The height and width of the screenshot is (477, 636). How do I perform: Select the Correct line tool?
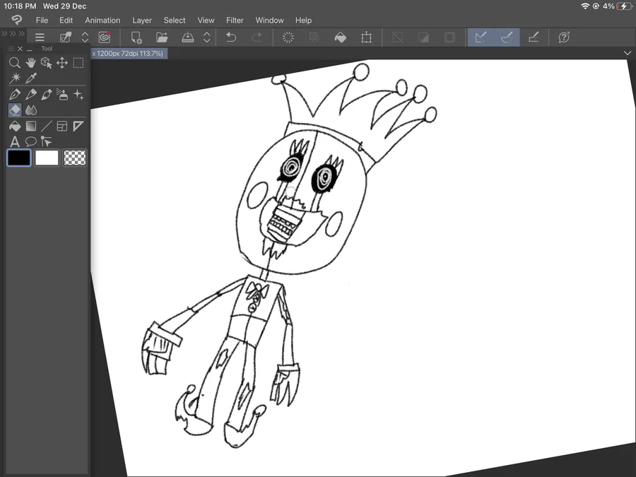[46, 141]
